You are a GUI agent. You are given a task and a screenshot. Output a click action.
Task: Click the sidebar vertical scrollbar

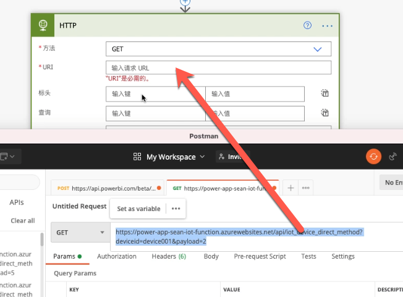pos(42,239)
